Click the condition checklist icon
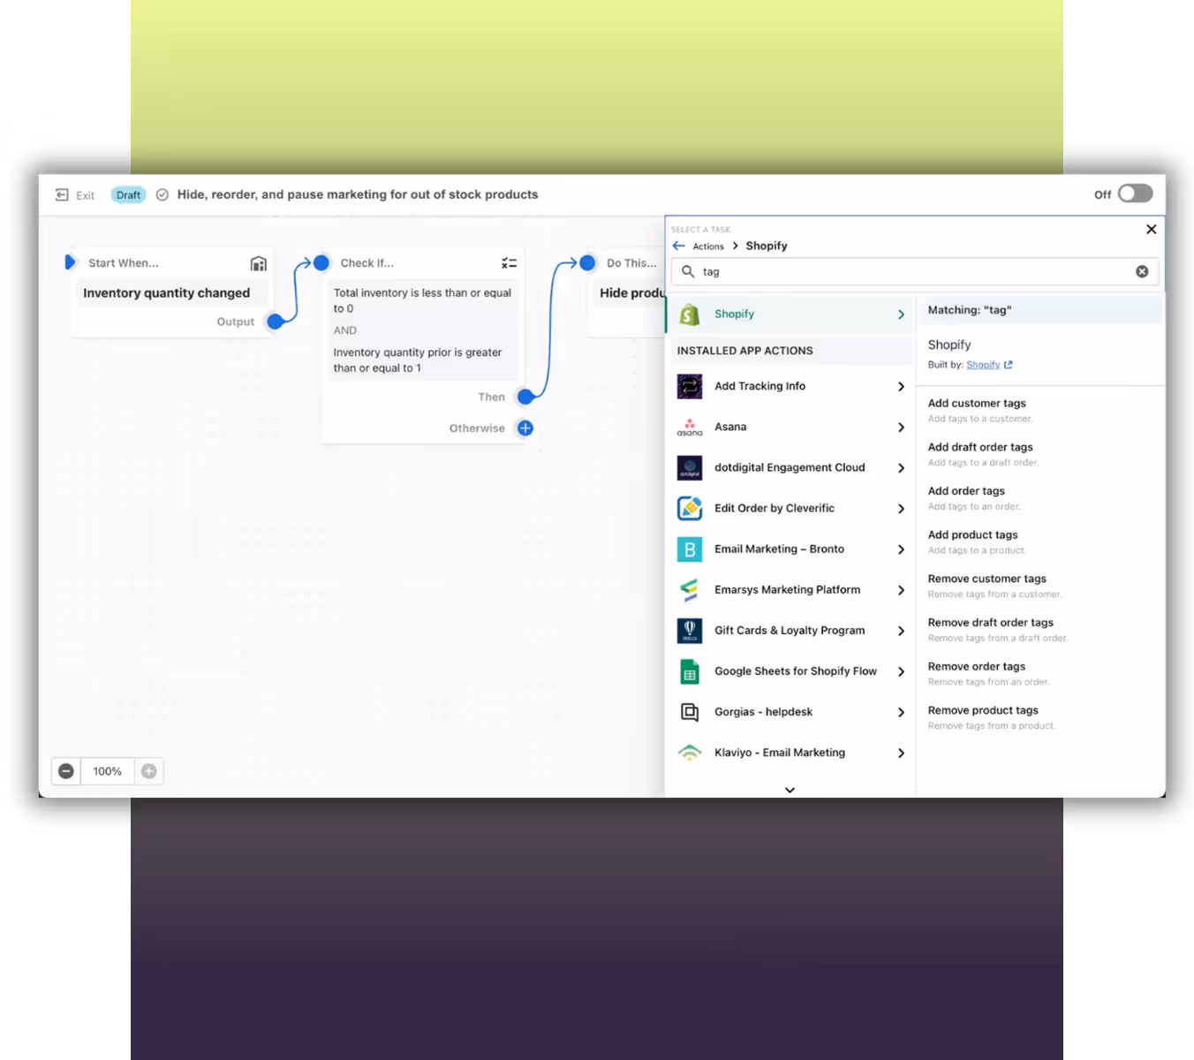This screenshot has width=1194, height=1060. point(509,263)
